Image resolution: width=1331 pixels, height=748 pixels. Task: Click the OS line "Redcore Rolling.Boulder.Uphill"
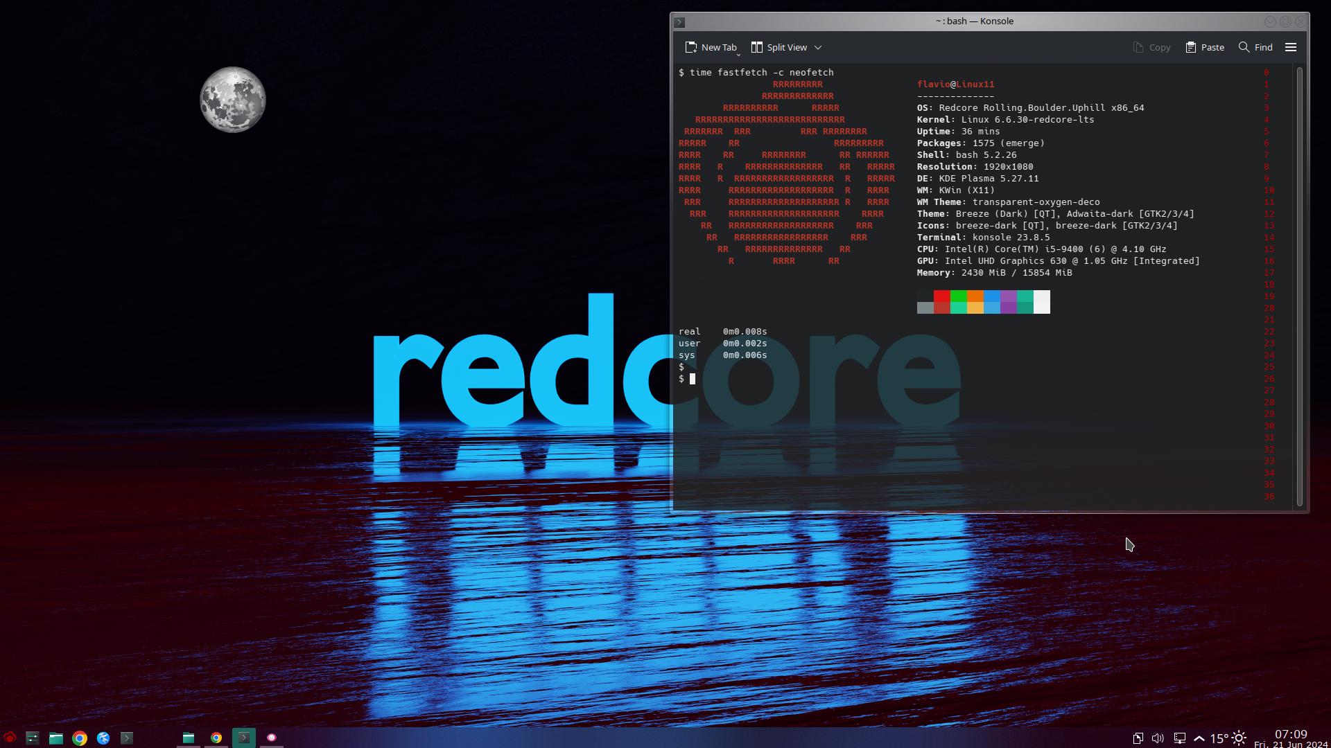point(1031,107)
